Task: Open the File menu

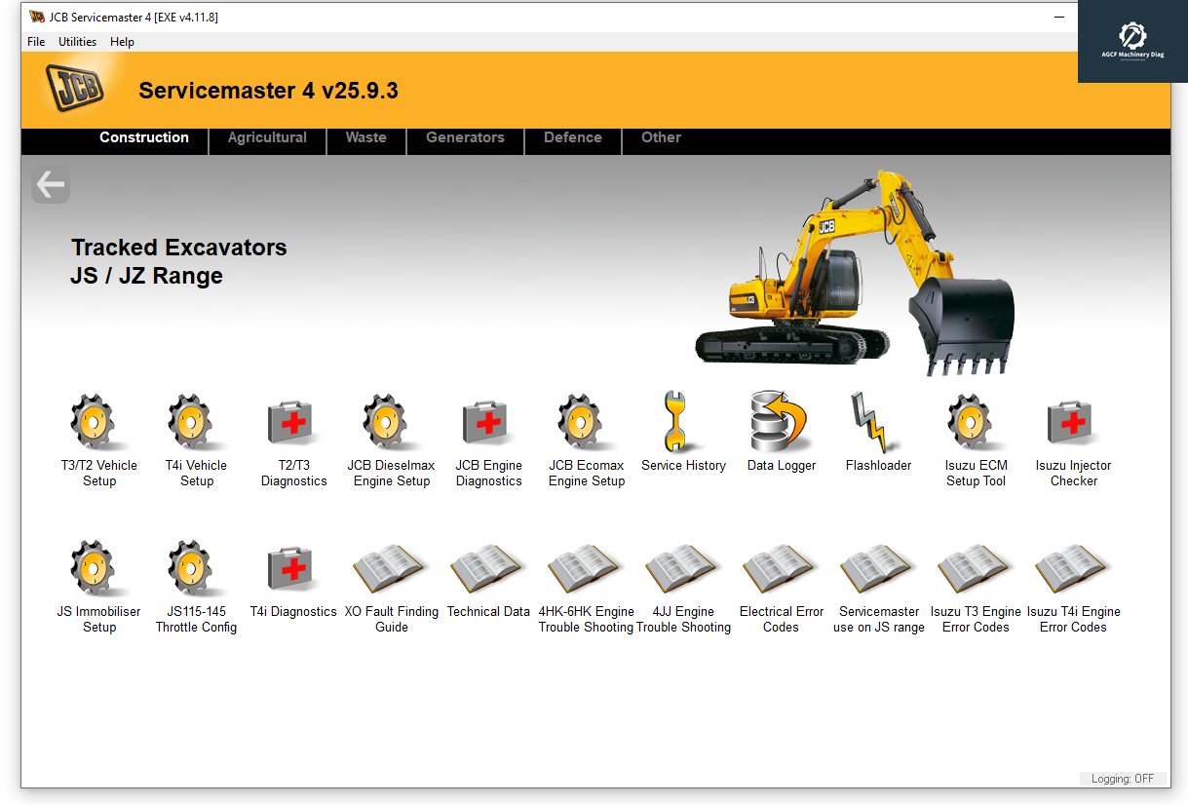Action: 36,42
